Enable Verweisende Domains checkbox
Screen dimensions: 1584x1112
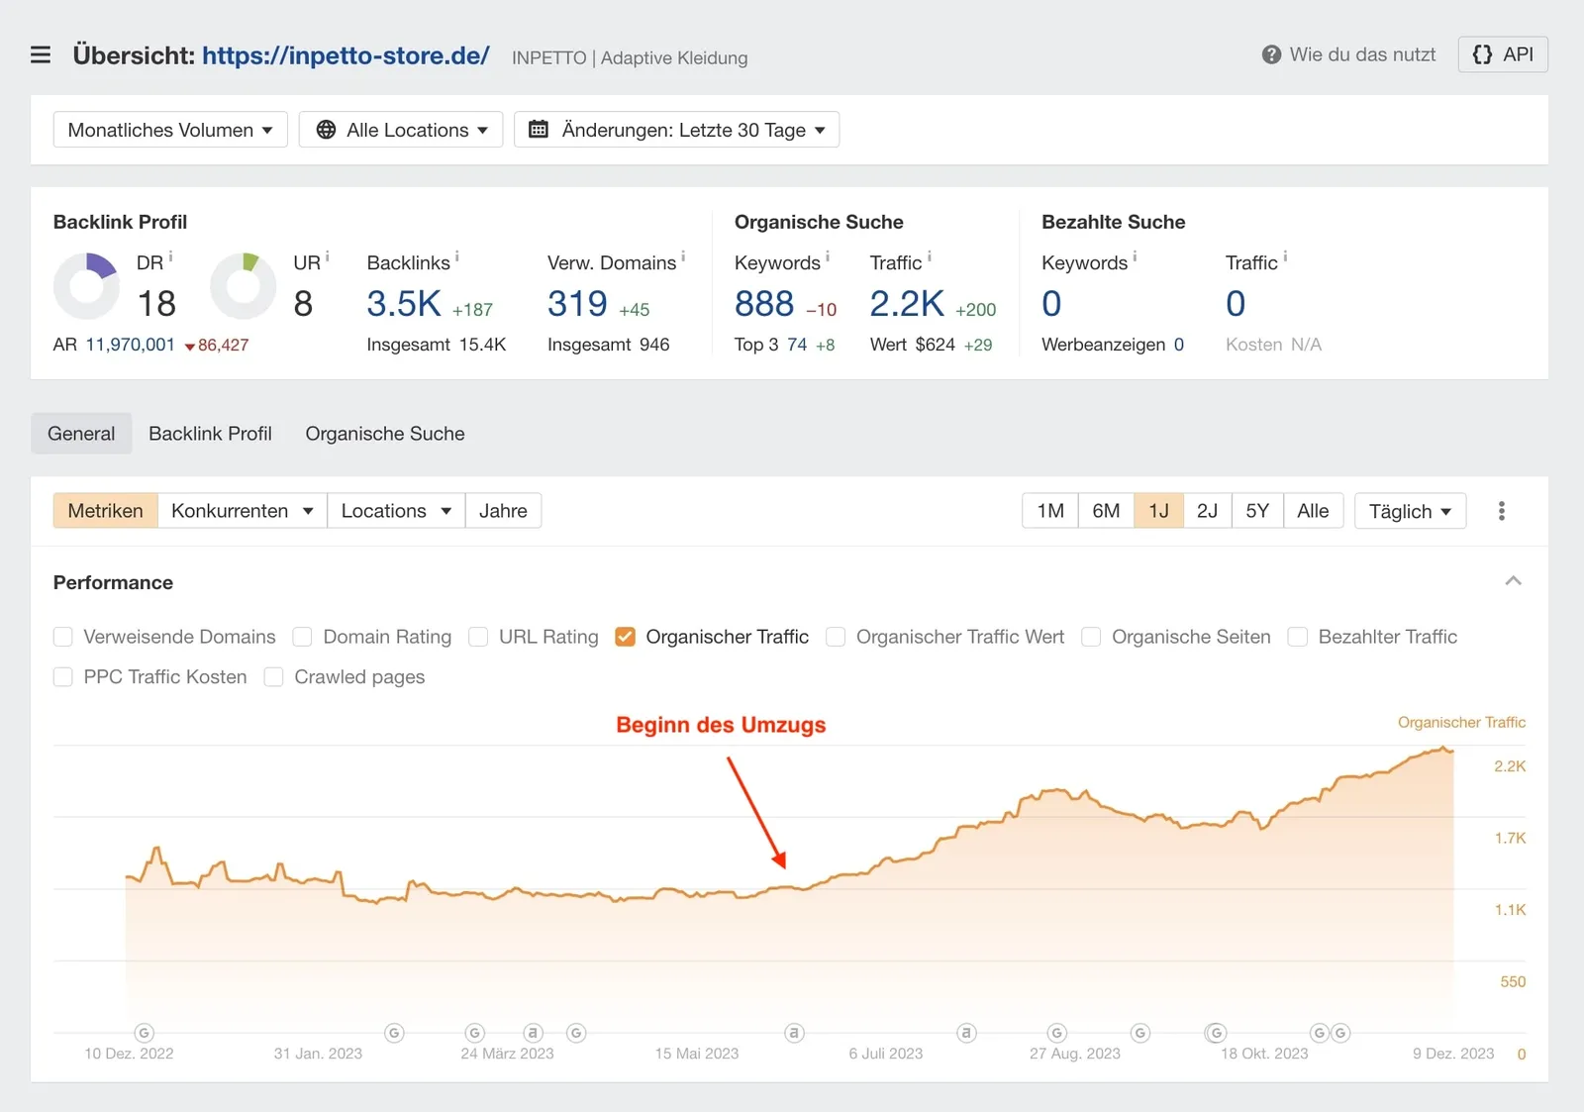click(x=63, y=637)
